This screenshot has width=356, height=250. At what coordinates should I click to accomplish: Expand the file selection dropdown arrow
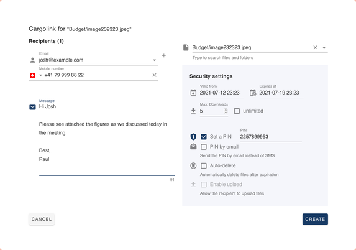324,47
